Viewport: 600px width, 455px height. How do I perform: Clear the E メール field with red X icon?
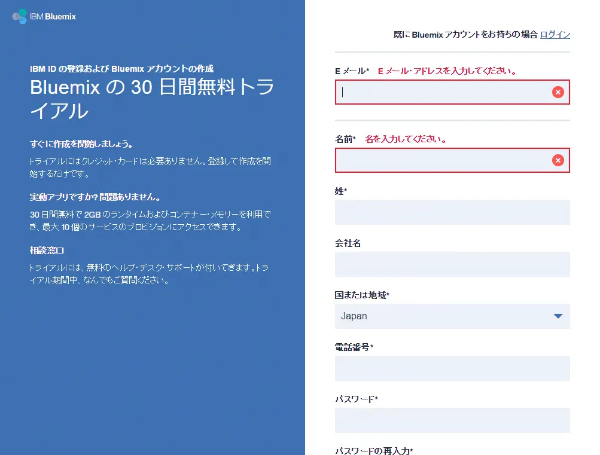pos(558,92)
